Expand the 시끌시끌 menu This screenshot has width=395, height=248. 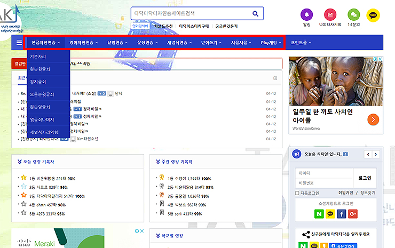[241, 43]
